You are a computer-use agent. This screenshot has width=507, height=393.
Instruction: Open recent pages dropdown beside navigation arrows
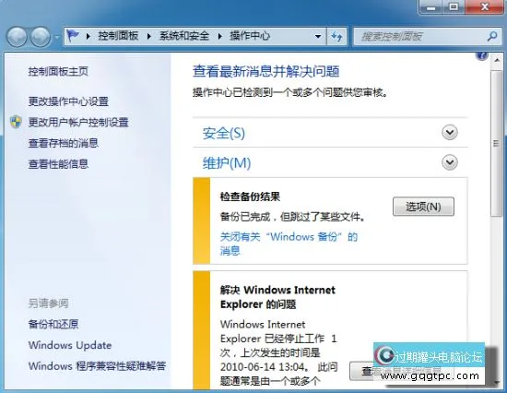click(x=57, y=37)
